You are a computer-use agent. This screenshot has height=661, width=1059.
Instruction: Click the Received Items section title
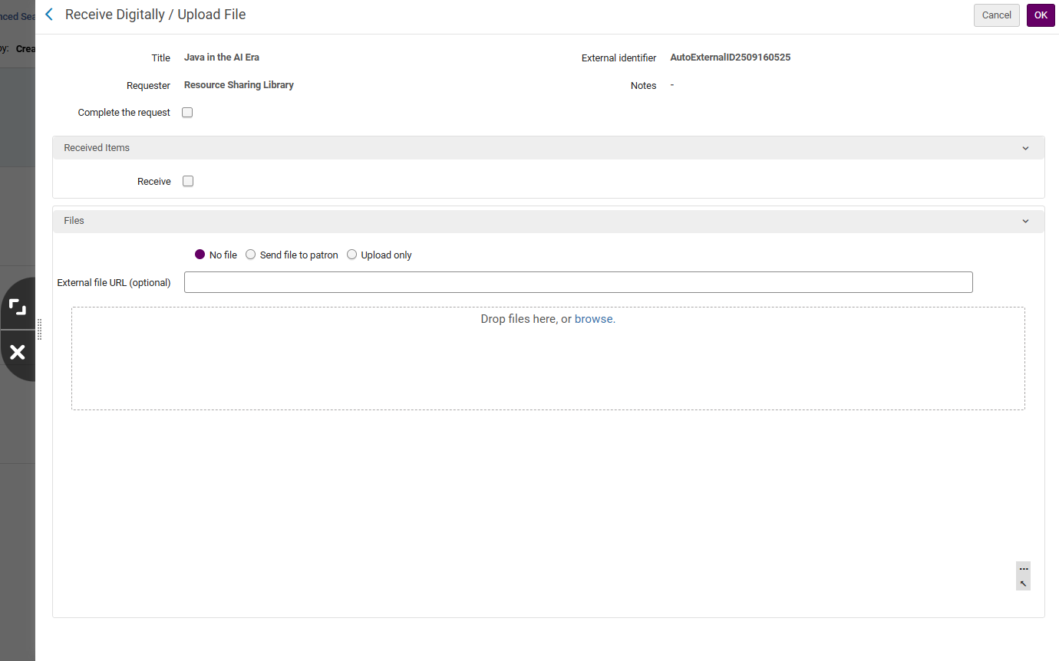[97, 148]
